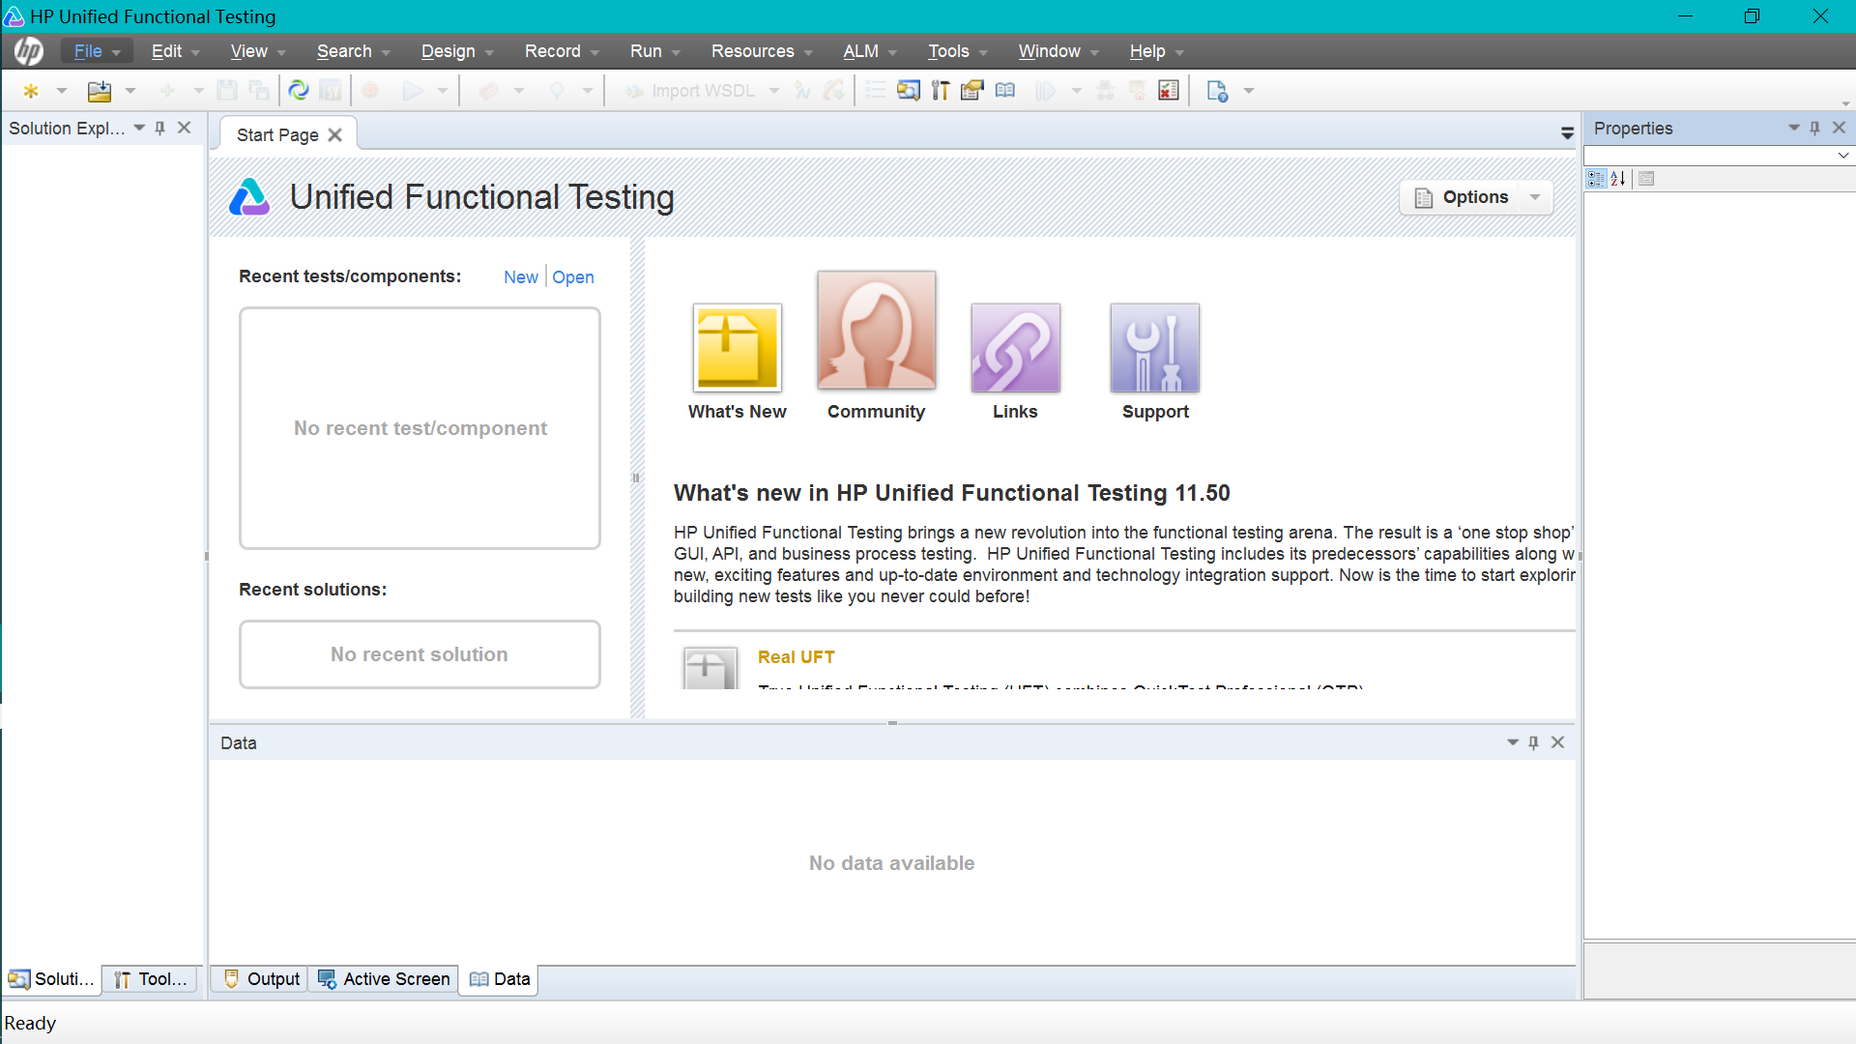The width and height of the screenshot is (1856, 1044).
Task: Click the New test star icon
Action: pos(31,91)
